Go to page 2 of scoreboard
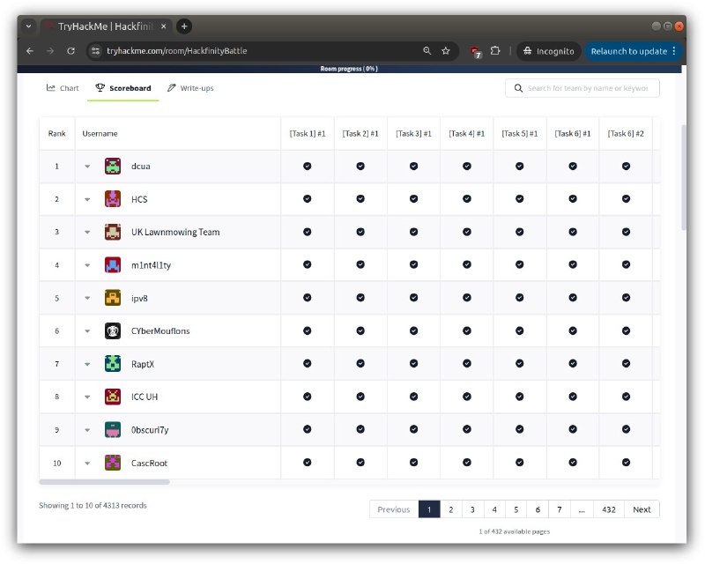The image size is (705, 564). click(x=451, y=509)
